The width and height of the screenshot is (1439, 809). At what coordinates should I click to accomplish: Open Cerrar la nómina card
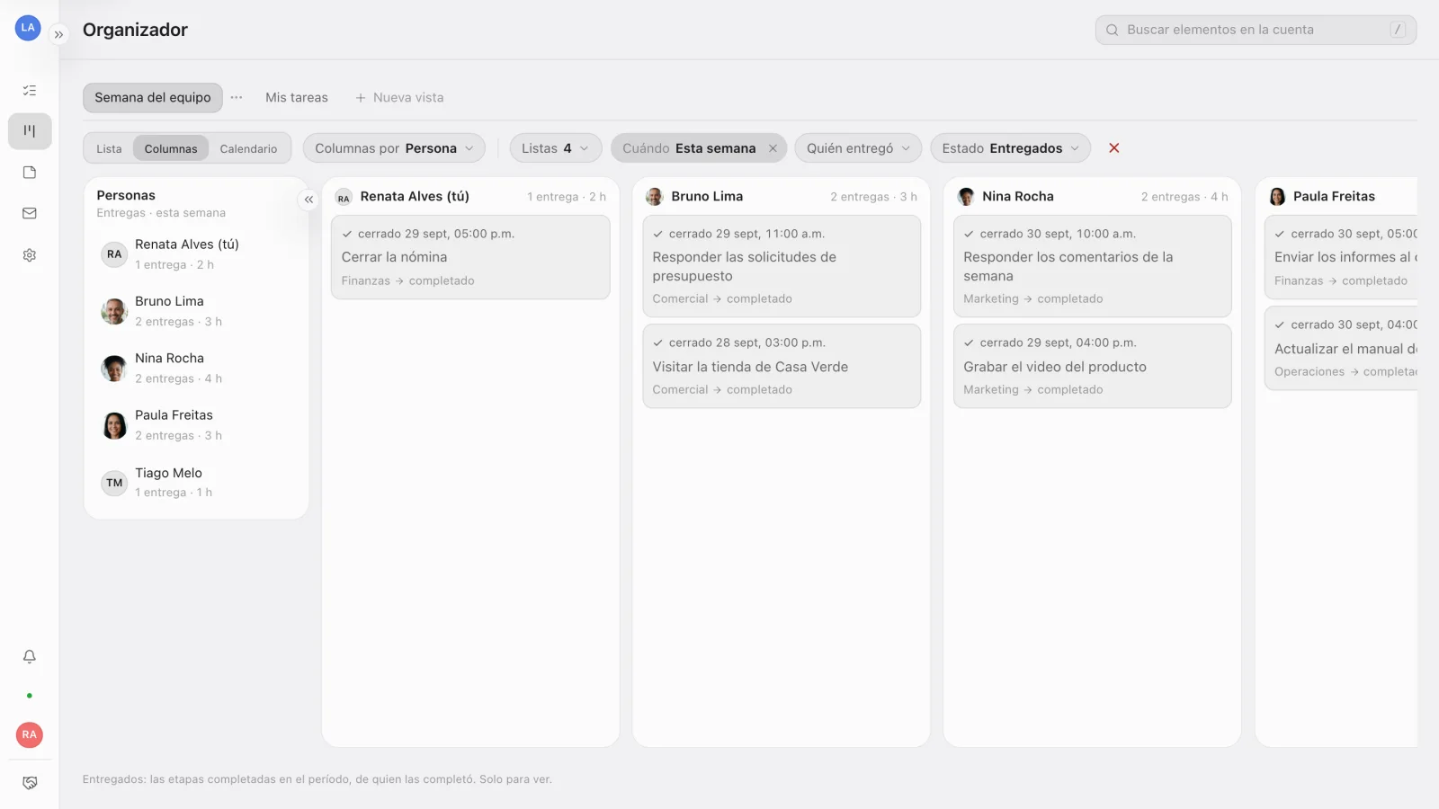click(x=470, y=257)
